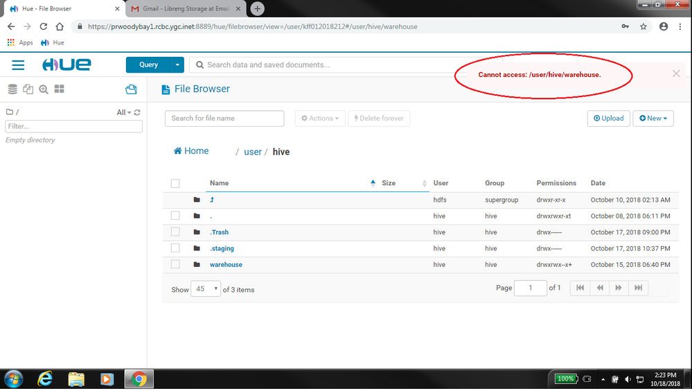Click the root folder path in left panel

tap(12, 112)
